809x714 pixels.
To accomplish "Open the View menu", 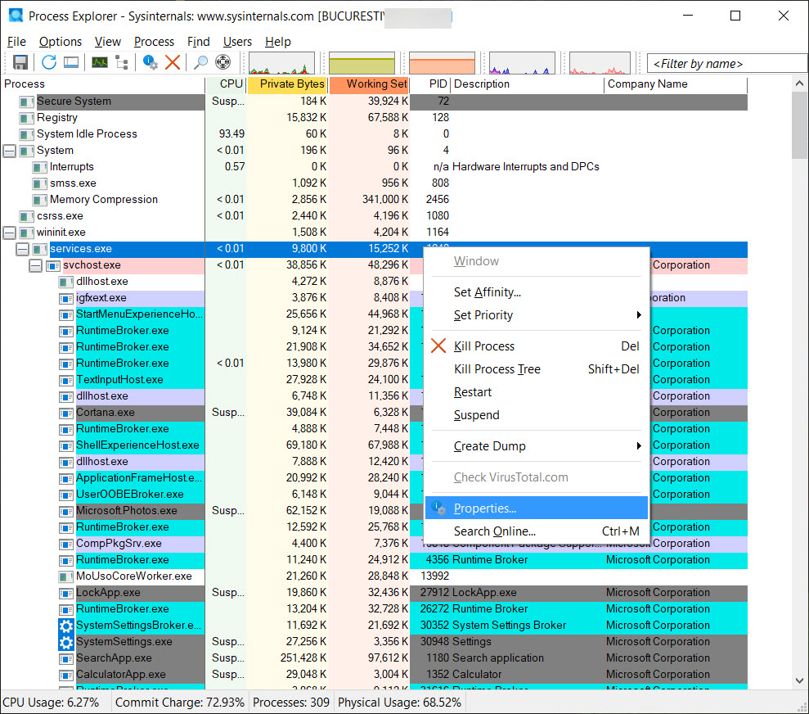I will tap(107, 42).
